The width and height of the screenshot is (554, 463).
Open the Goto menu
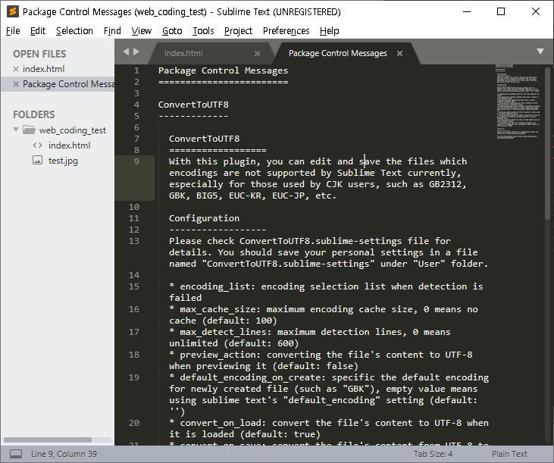pos(172,31)
